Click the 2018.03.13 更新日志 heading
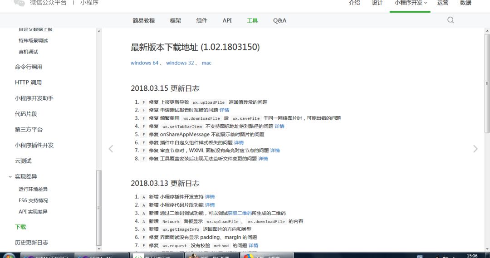 [x=165, y=183]
